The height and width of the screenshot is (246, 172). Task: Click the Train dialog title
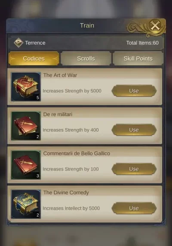click(x=87, y=25)
